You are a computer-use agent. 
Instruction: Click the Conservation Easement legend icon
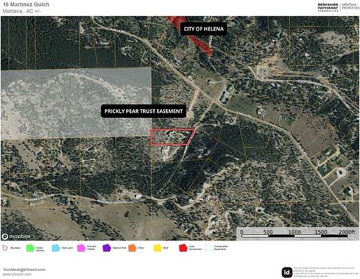208,248
